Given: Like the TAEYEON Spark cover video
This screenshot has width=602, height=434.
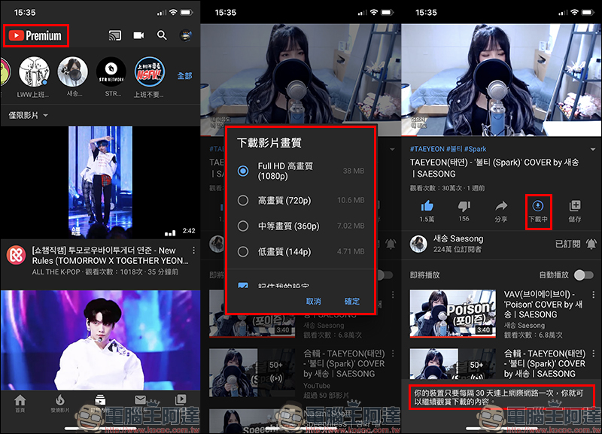Looking at the screenshot, I should click(427, 211).
